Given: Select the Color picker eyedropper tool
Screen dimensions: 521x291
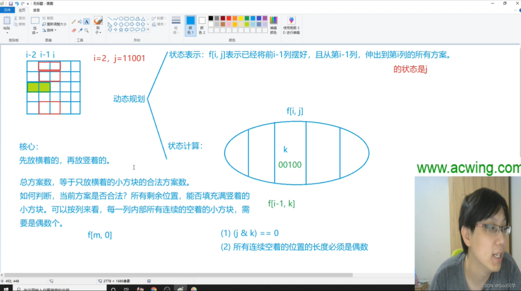Looking at the screenshot, I should [x=80, y=30].
